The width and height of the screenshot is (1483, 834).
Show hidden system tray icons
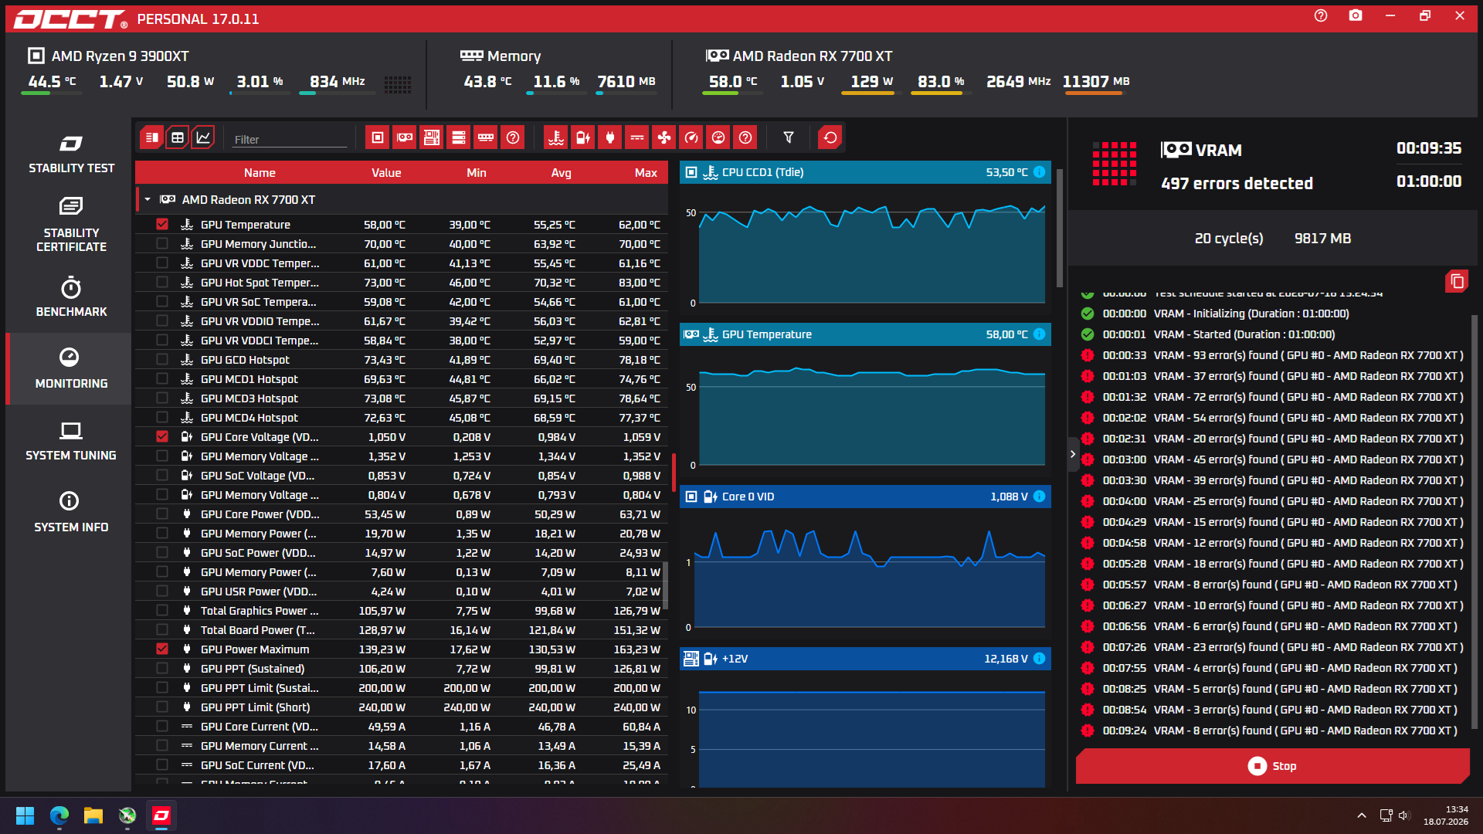click(1362, 815)
